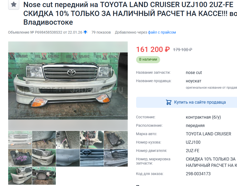The height and width of the screenshot is (186, 237).
Task: Select thumbnail with red wiring harness
Action: coord(92,140)
